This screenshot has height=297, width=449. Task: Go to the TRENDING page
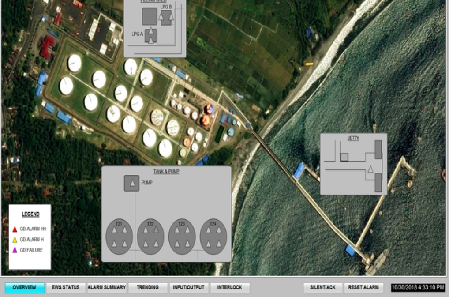(x=147, y=288)
